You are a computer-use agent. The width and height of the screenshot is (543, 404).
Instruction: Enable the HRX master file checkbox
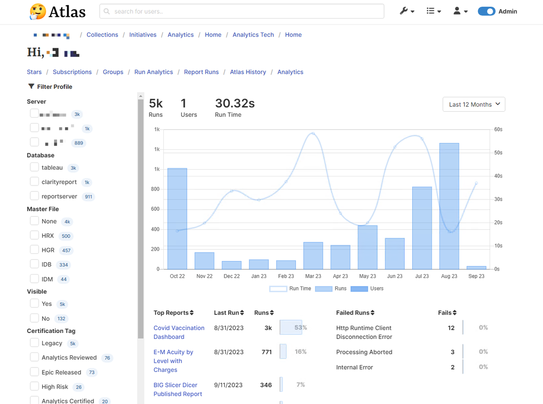[34, 235]
